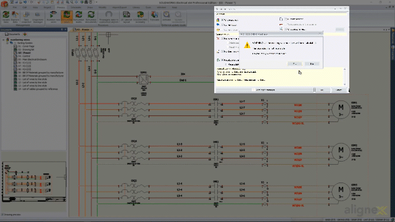
Task: Switch to the Draw ribbon tab
Action: [x=89, y=7]
